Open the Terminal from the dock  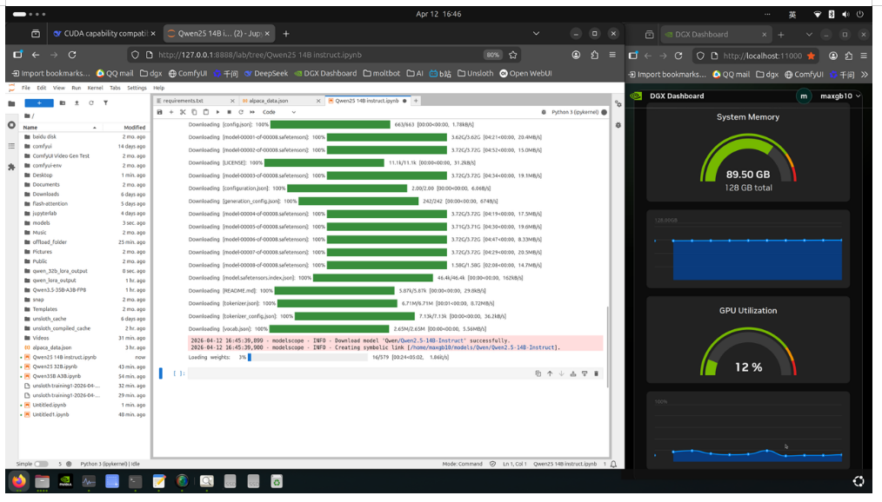(136, 481)
